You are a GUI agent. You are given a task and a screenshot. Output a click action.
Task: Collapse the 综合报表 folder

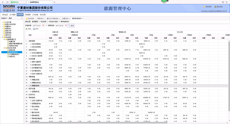click(2, 37)
